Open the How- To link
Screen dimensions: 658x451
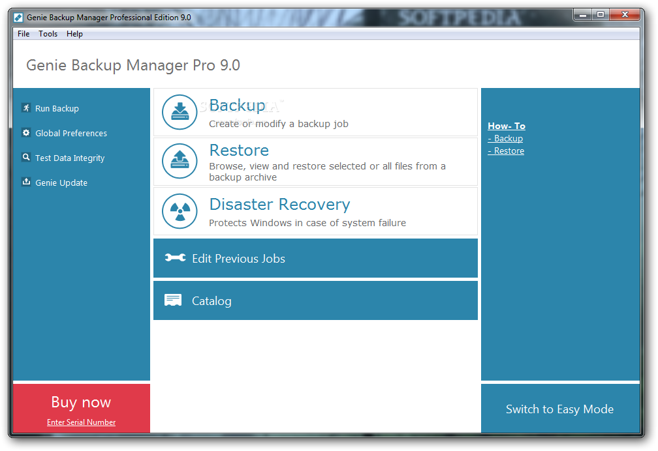coord(507,126)
